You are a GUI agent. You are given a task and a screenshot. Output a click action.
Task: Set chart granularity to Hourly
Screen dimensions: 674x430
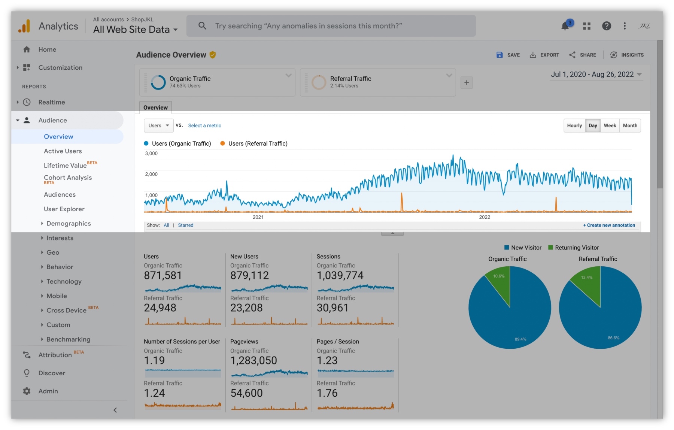pos(574,126)
